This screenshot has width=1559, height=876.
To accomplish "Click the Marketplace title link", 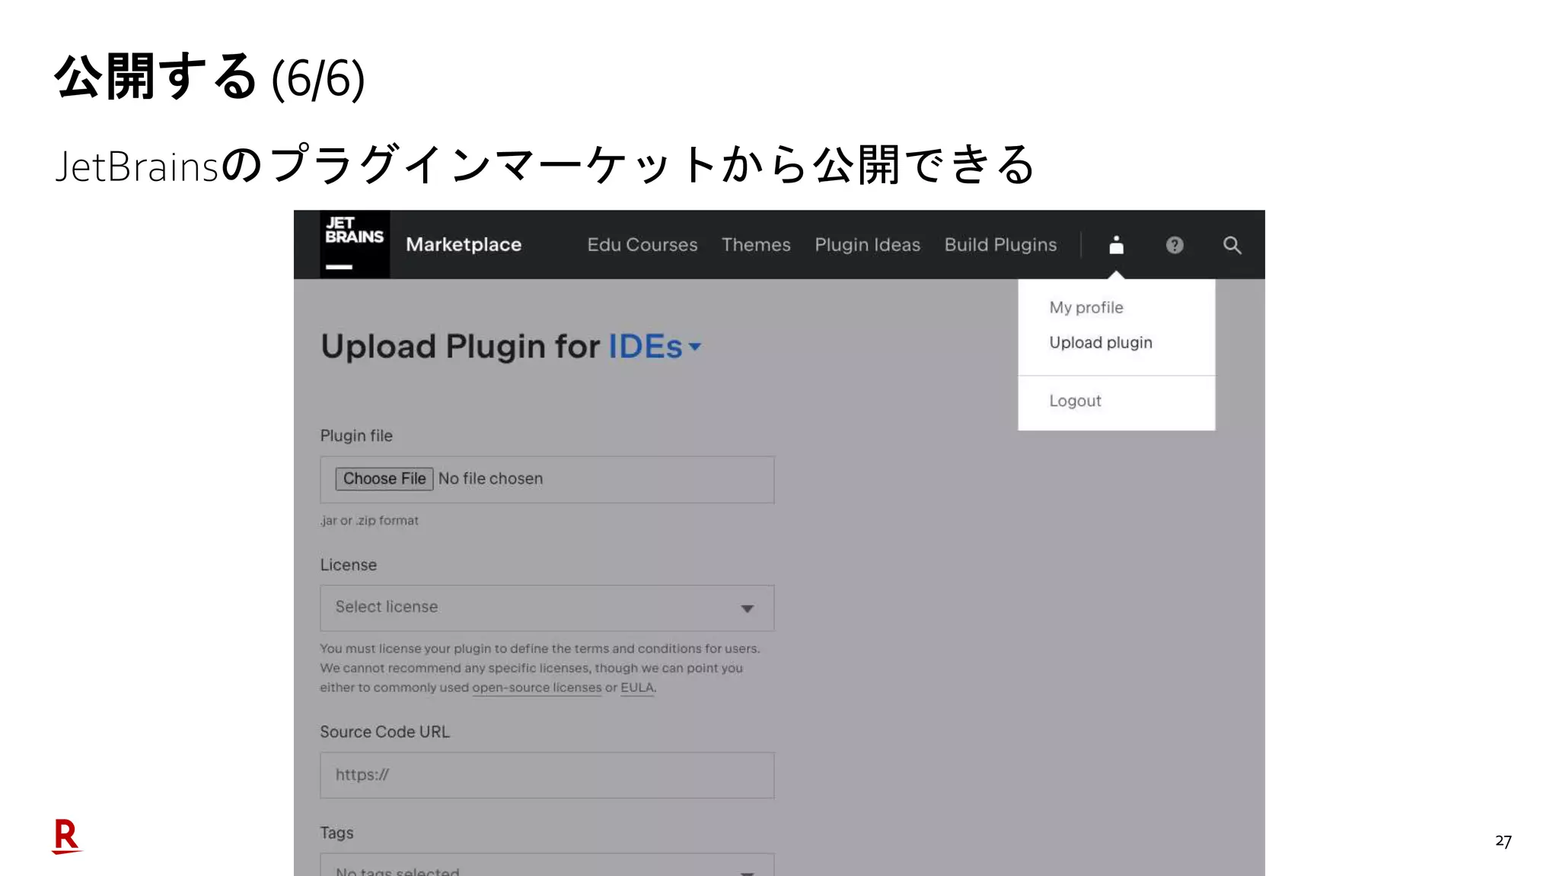I will coord(464,244).
